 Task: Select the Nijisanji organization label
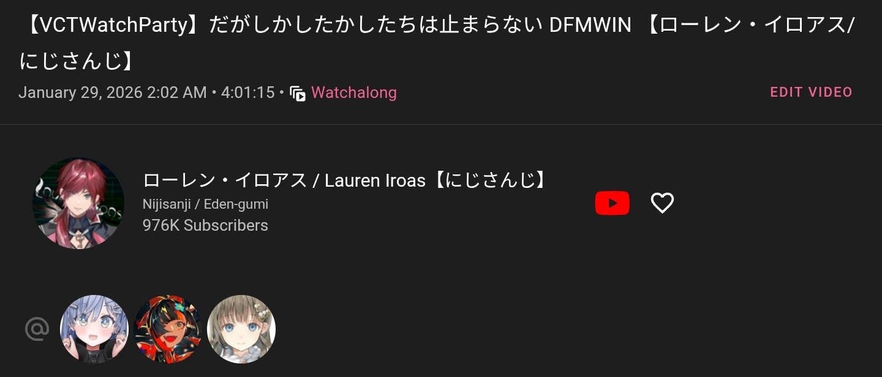pos(167,204)
